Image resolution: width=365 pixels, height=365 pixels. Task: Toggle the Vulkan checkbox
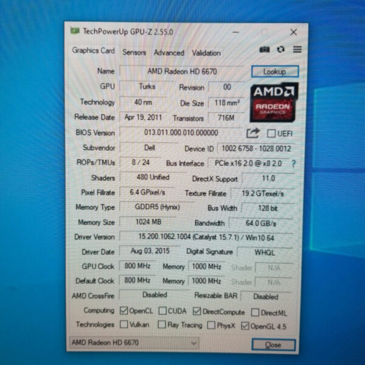123,324
